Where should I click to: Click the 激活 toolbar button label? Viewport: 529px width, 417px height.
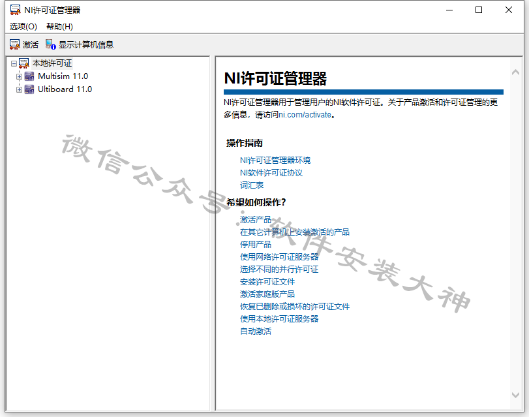pos(31,44)
